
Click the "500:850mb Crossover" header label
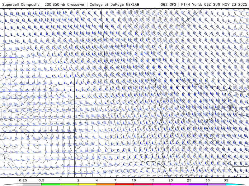(65, 4)
